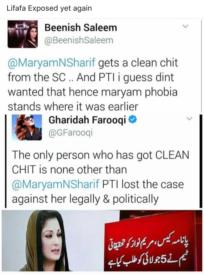Screen dimensions: 204x276
Task: Click the Gharidah Farooqi display name
Action: 87,120
